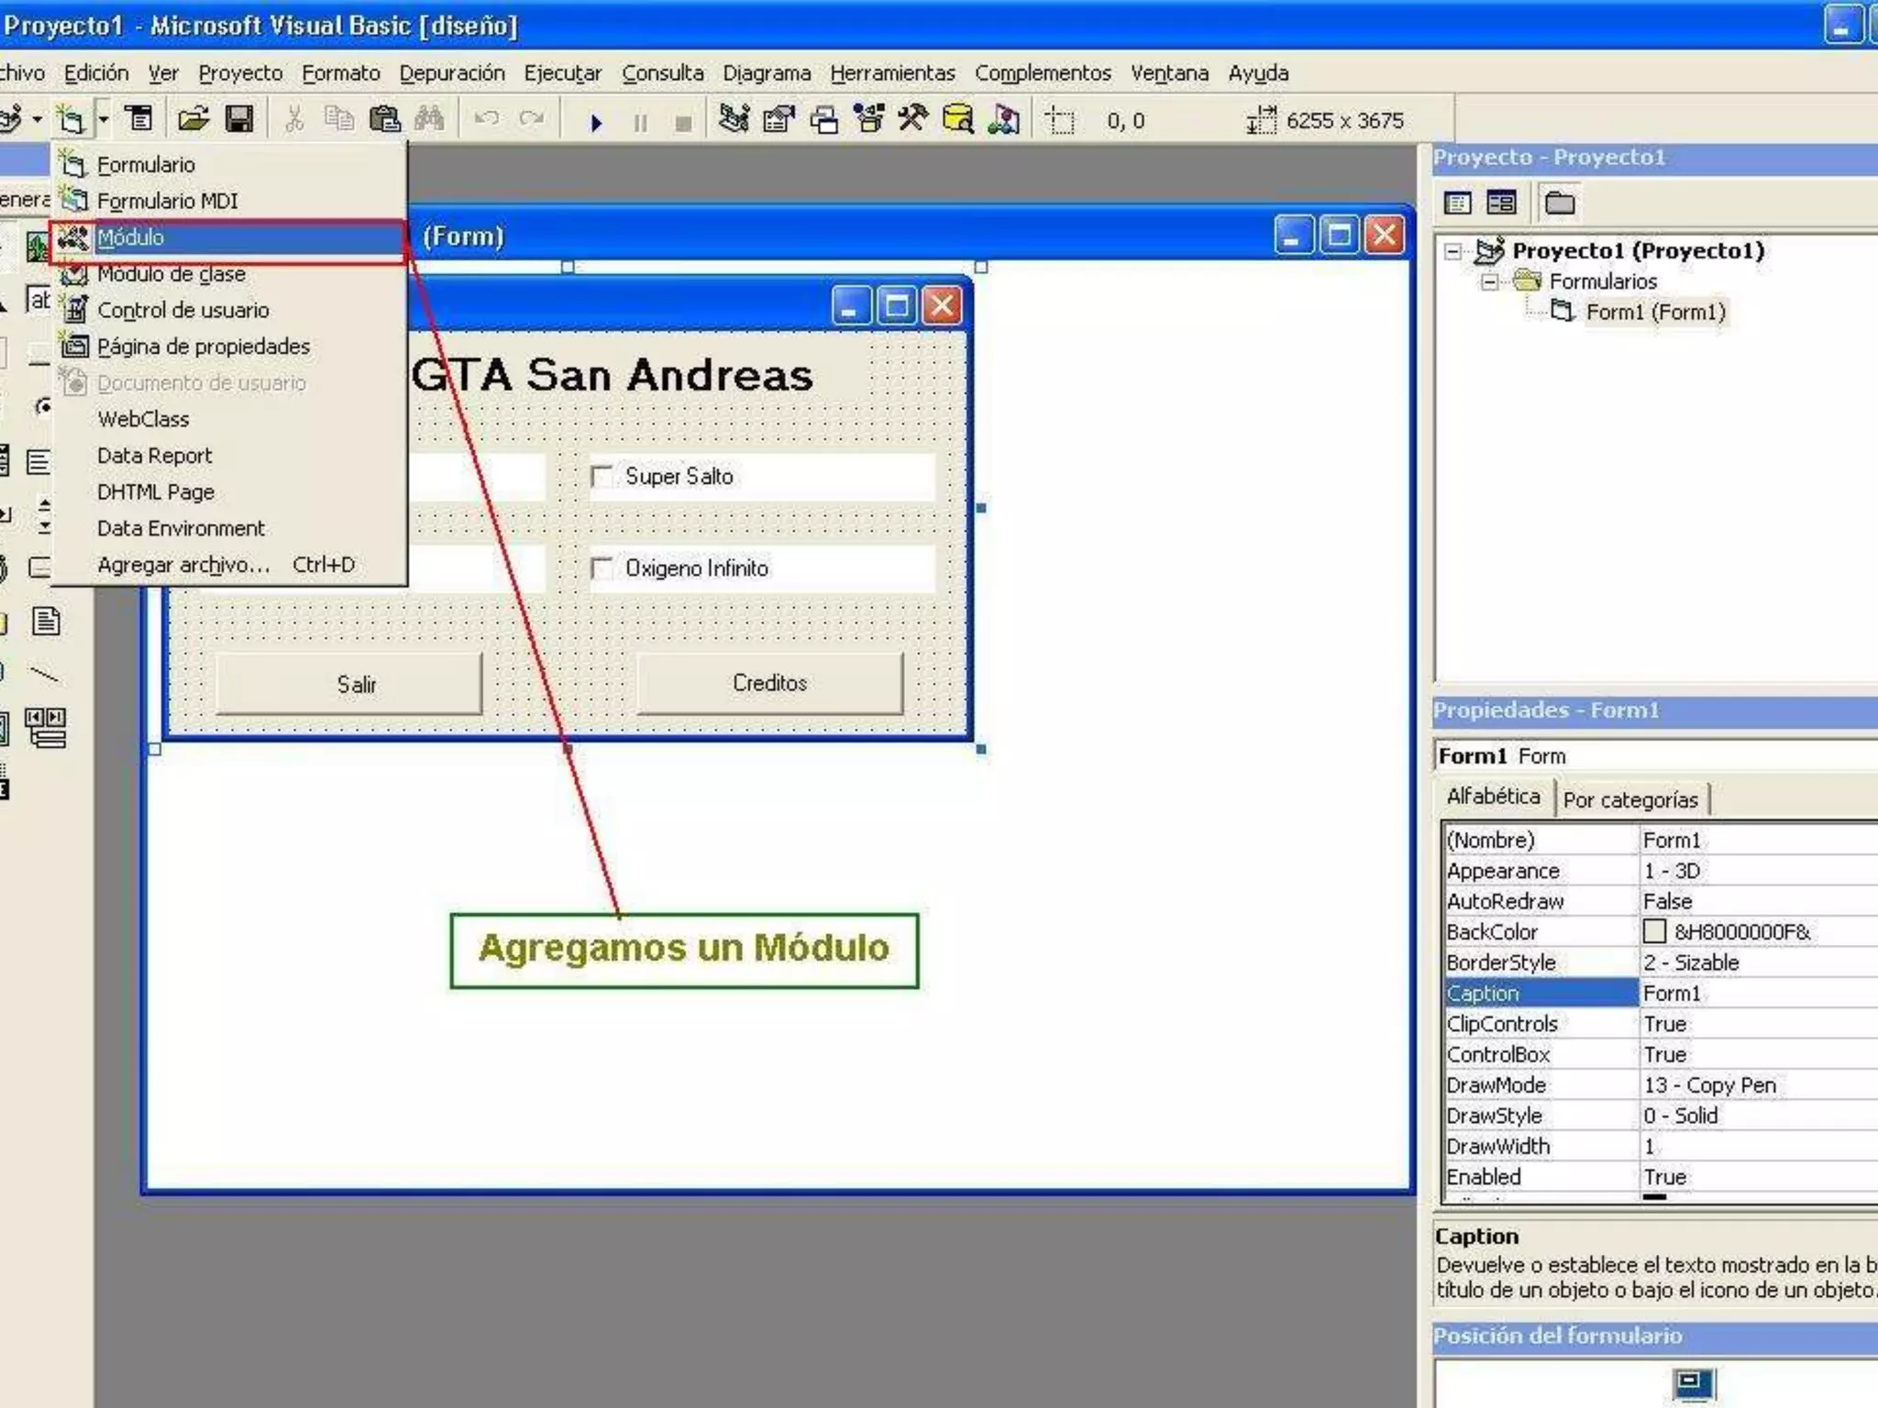Screen dimensions: 1878x1408
Task: Click the Toolbox hammer-and-wrench icon
Action: 913,119
